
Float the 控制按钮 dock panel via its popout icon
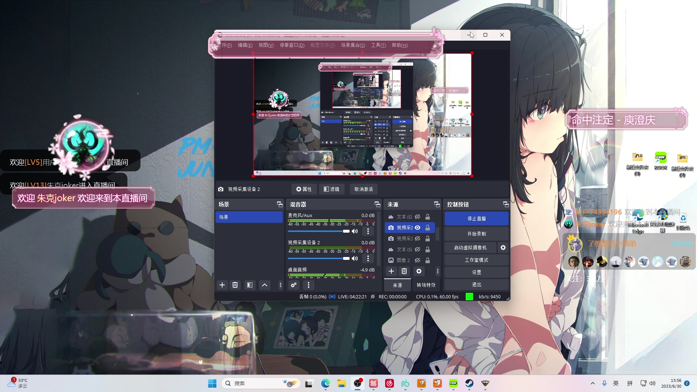tap(506, 204)
